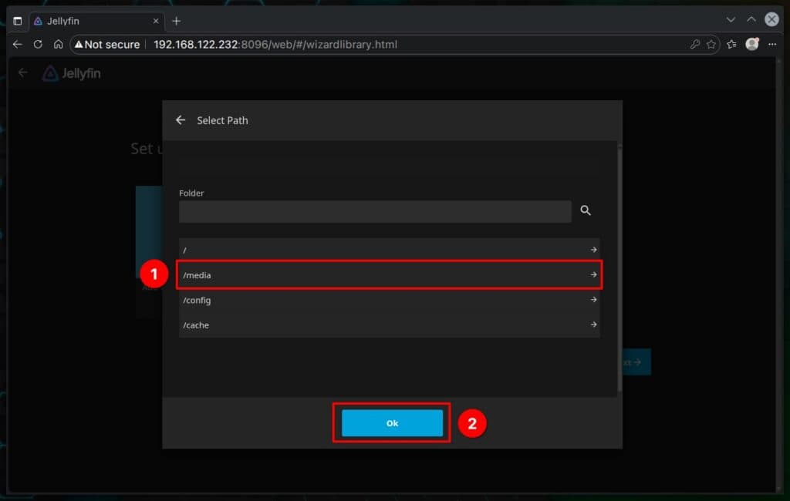Select the /media folder entry
The width and height of the screenshot is (790, 501).
coord(386,275)
